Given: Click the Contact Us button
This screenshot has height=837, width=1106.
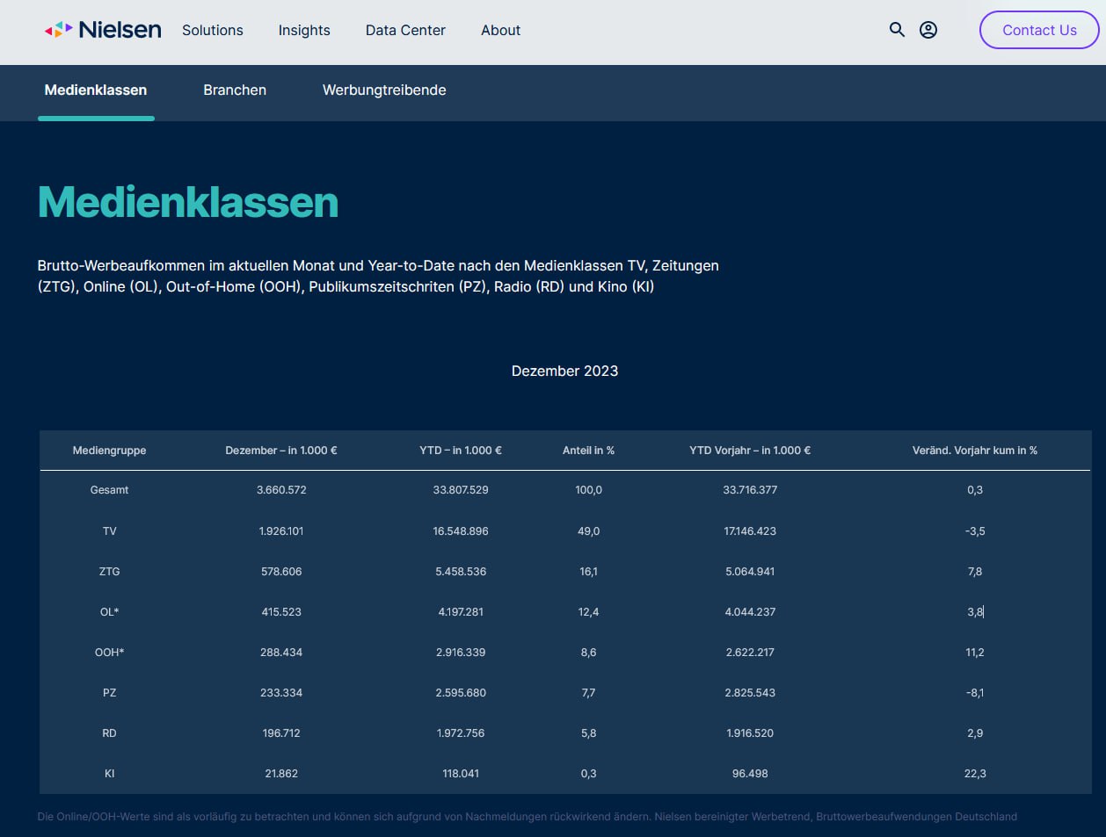Looking at the screenshot, I should coord(1039,30).
